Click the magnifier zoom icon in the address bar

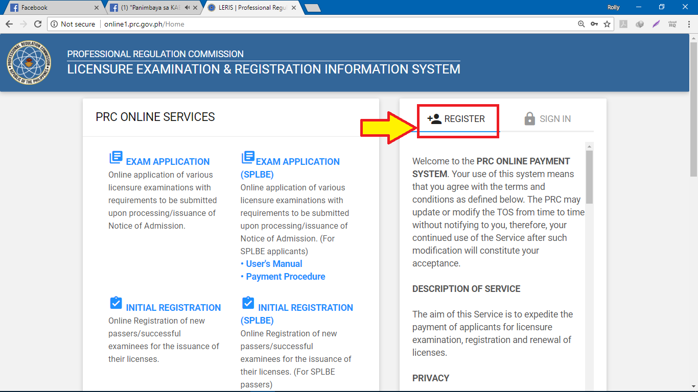point(582,24)
